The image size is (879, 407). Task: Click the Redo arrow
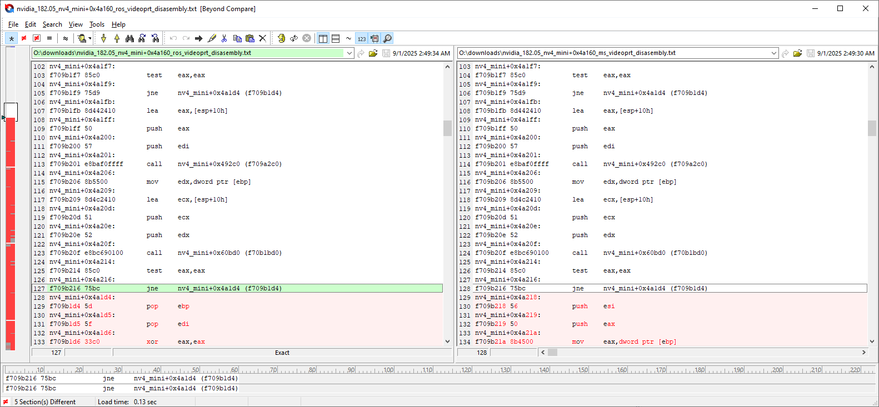point(186,38)
